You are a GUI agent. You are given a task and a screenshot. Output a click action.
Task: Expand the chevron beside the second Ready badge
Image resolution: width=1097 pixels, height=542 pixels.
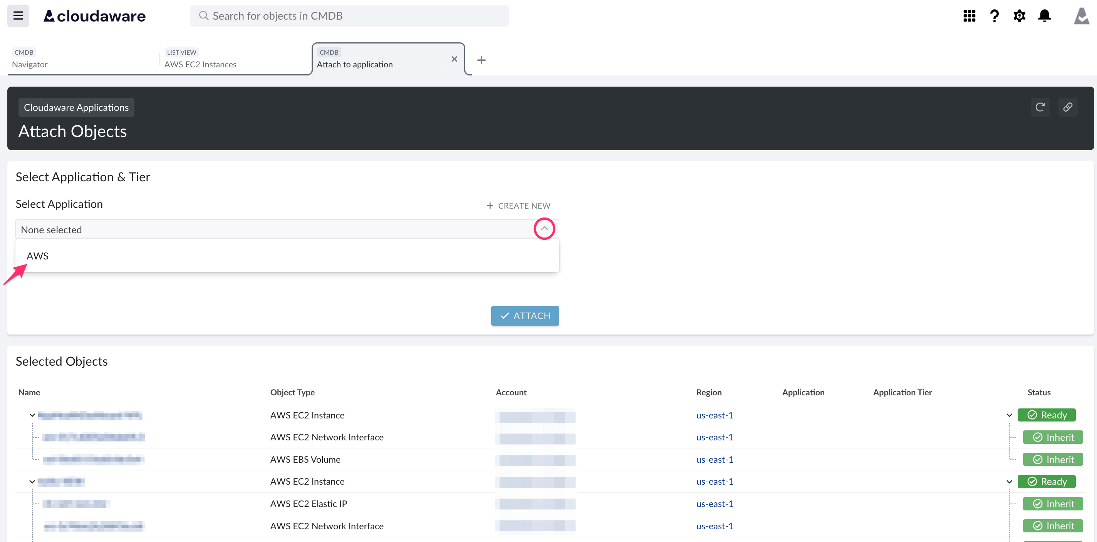coord(1009,481)
